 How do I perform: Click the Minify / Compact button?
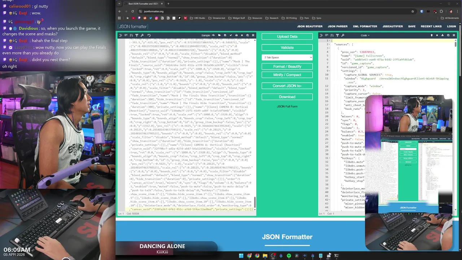(x=287, y=75)
